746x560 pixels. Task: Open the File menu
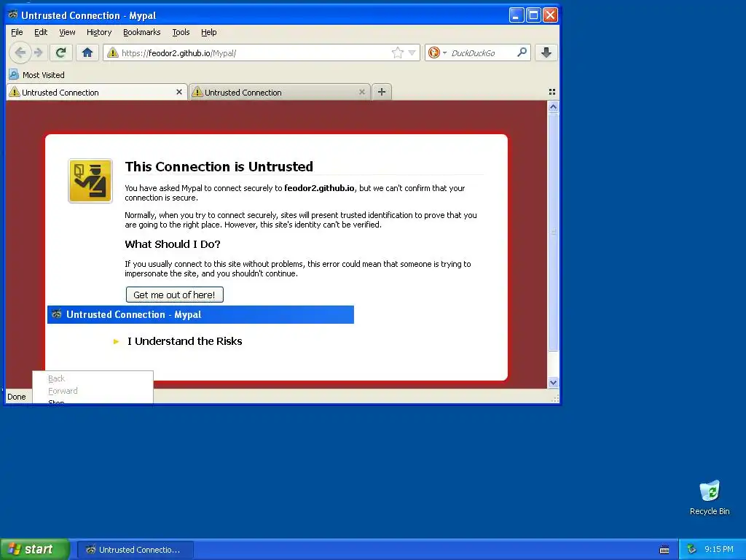tap(17, 32)
